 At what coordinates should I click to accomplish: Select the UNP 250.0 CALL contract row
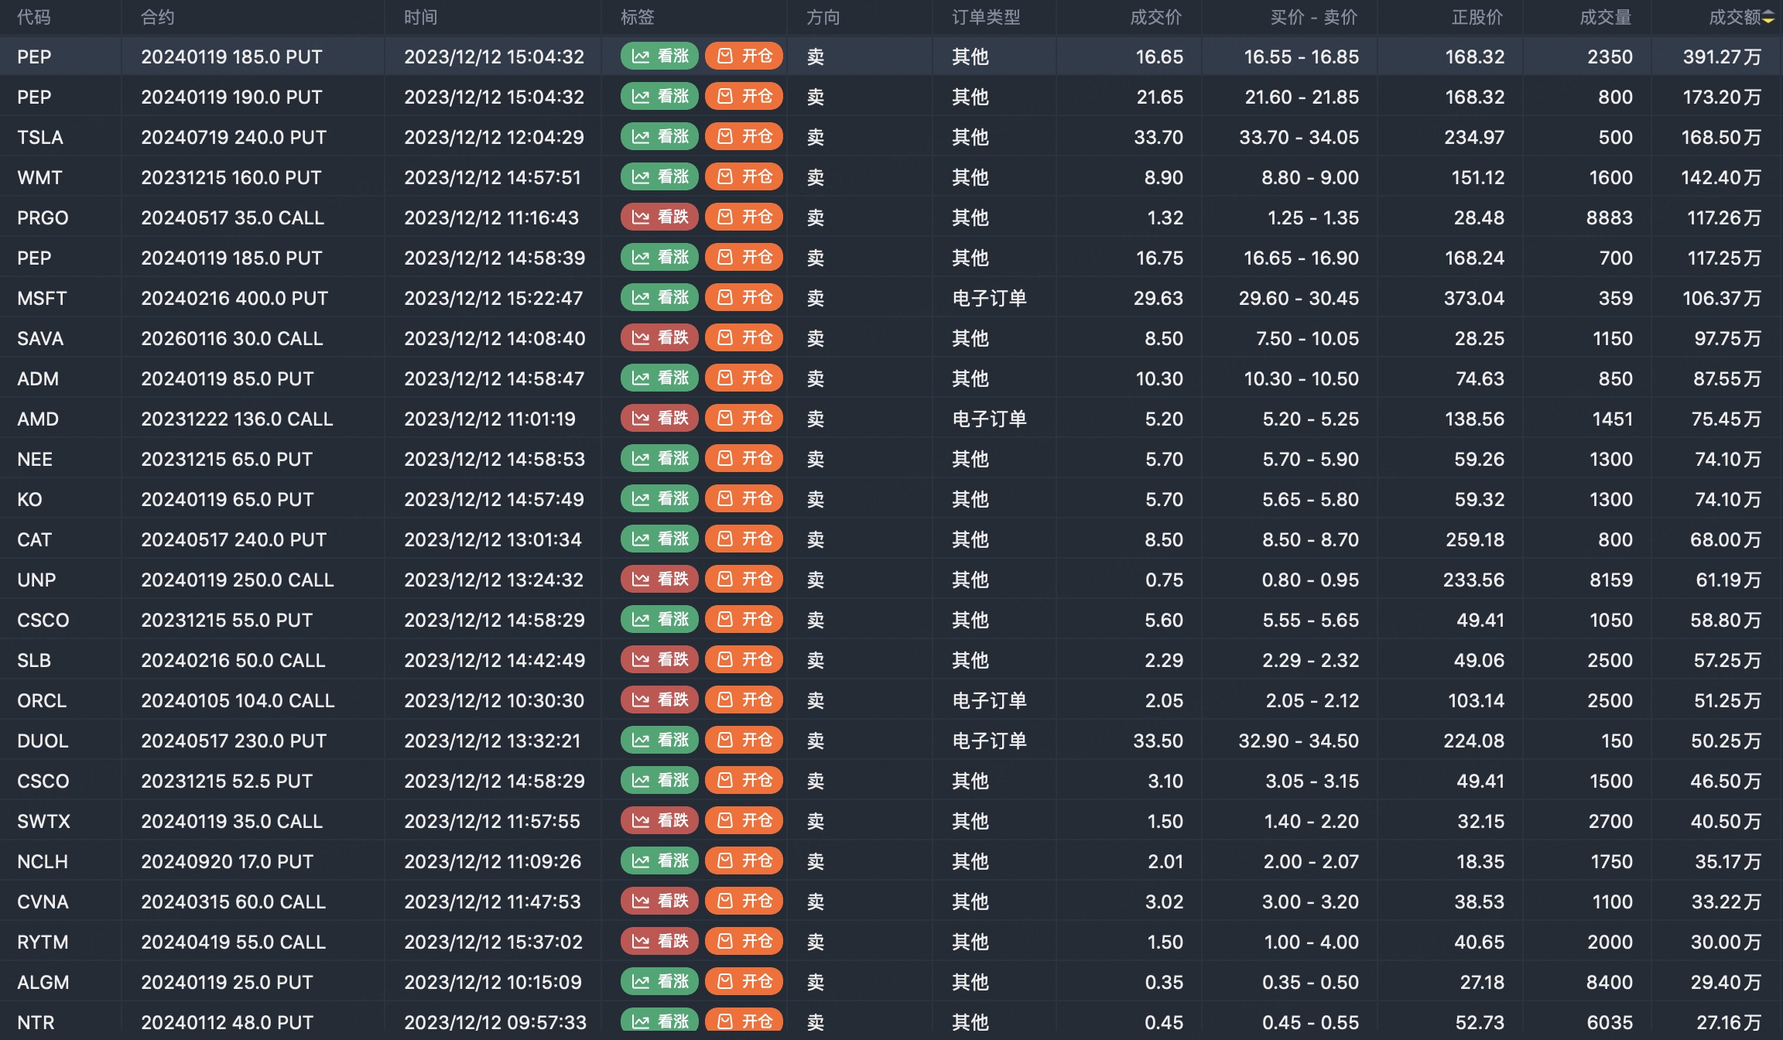pos(237,580)
